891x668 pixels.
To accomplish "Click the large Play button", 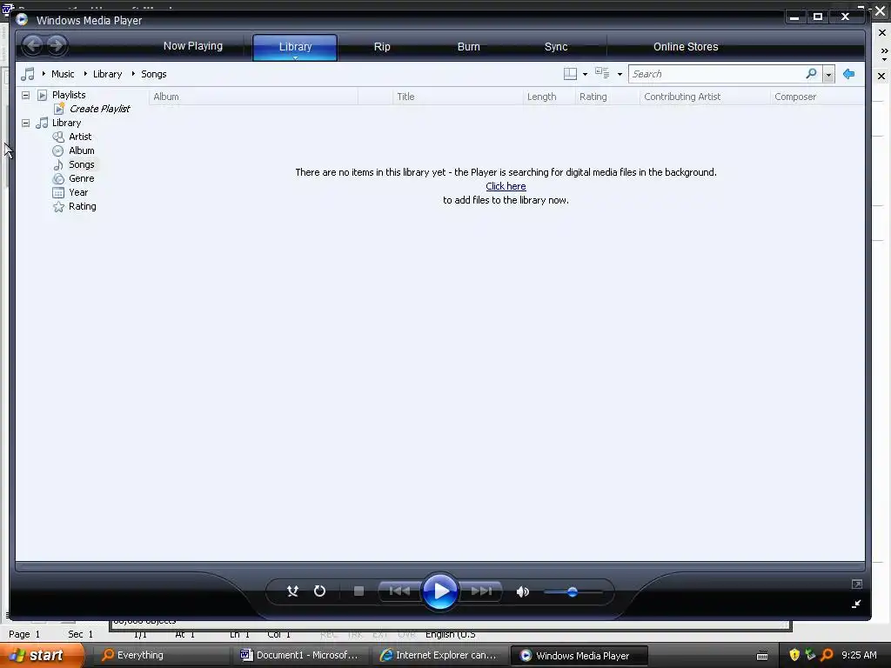I will click(x=440, y=591).
